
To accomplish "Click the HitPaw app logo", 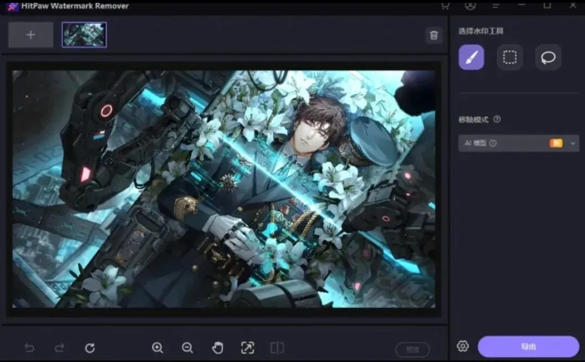I will (x=12, y=6).
